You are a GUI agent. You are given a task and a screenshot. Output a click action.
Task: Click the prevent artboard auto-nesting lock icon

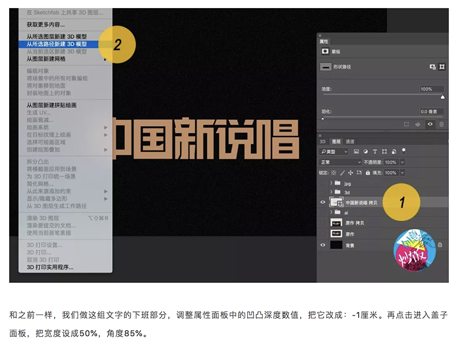(359, 173)
